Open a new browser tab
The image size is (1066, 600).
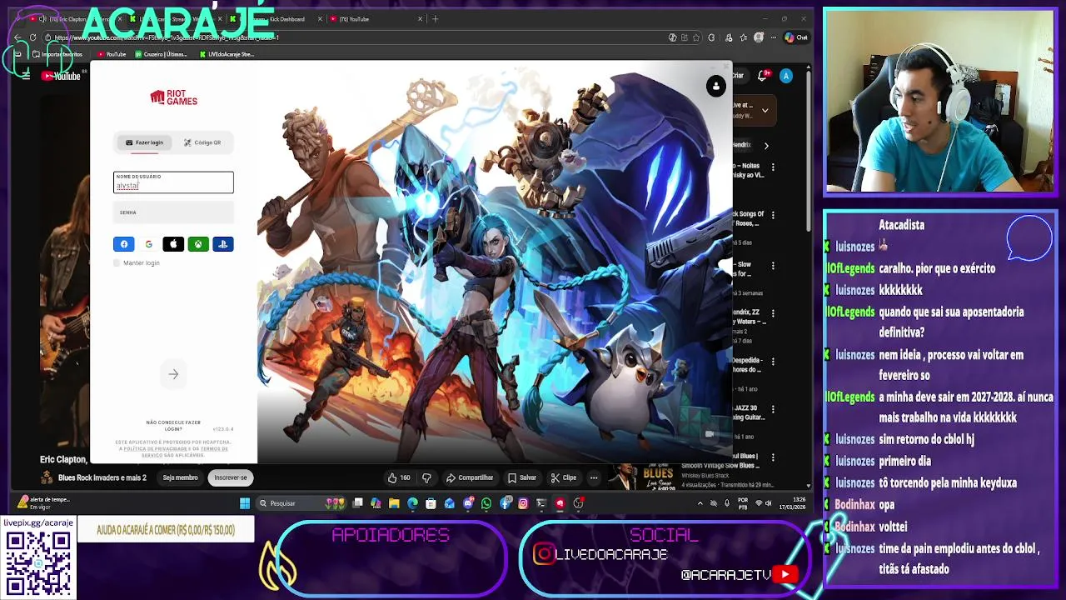tap(435, 18)
